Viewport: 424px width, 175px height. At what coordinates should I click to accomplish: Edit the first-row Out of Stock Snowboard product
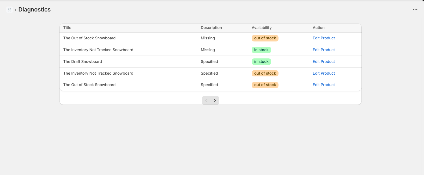[324, 38]
